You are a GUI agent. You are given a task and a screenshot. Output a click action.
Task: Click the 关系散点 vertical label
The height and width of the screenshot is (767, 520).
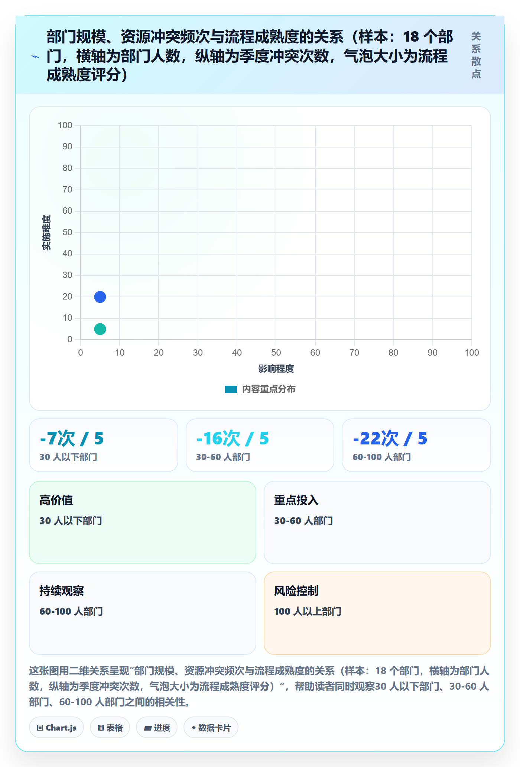click(476, 55)
